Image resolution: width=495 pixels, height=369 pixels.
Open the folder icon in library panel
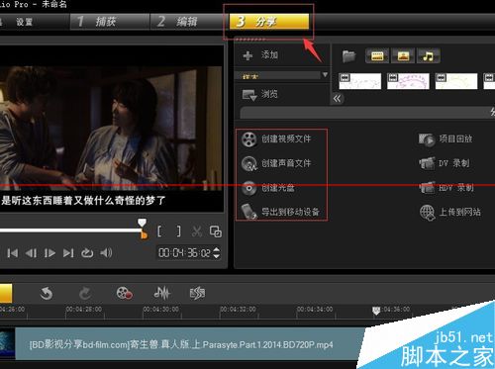click(x=348, y=56)
